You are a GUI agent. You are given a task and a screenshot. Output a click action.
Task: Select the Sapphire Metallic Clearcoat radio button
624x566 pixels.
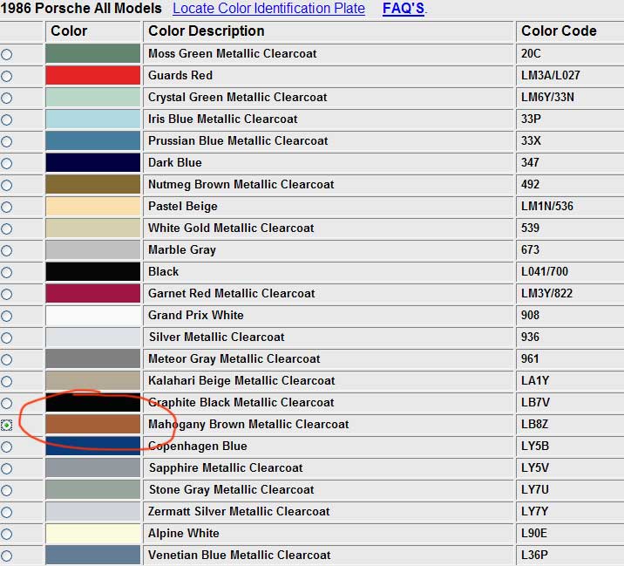pos(6,469)
